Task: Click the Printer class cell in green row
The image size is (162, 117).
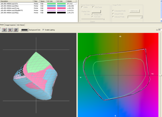Action: (x=36, y=4)
